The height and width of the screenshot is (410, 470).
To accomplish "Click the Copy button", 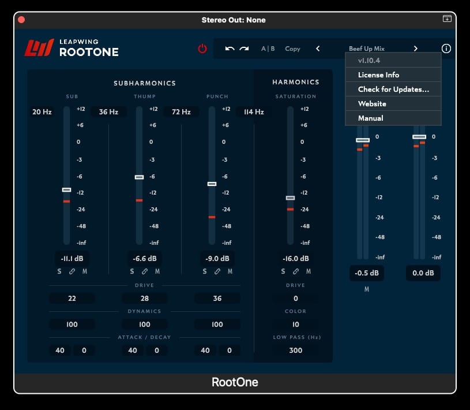I will point(292,49).
